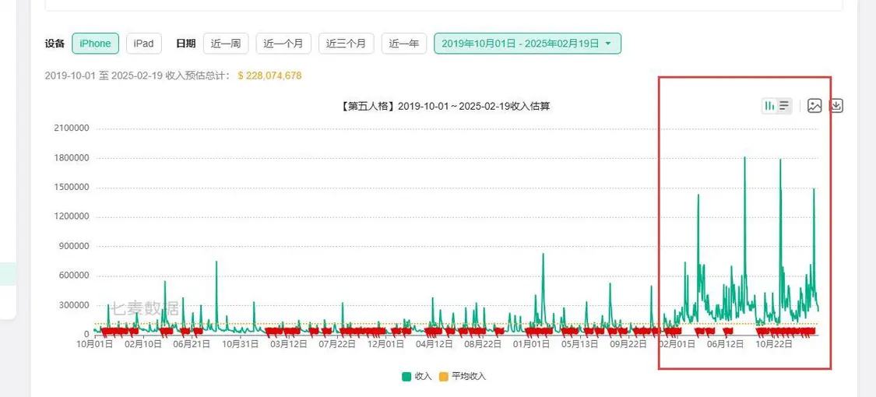Click the rightmost red marker on the timeline
The height and width of the screenshot is (397, 876).
click(812, 332)
